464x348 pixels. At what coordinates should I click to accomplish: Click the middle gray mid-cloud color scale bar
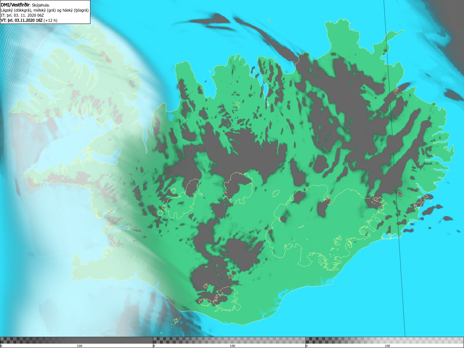[x=229, y=340]
